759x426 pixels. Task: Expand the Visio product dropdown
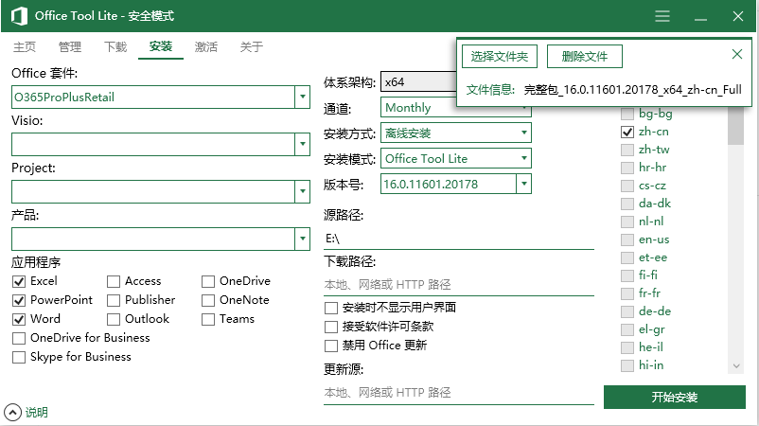click(302, 144)
